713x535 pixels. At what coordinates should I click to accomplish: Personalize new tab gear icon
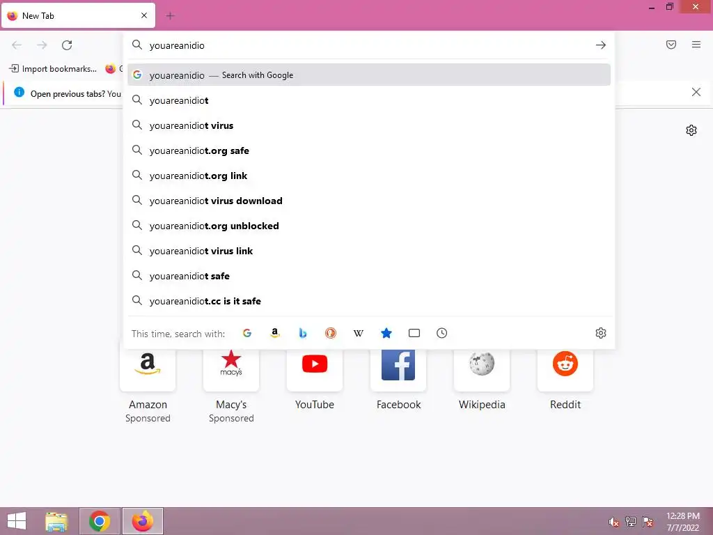click(691, 130)
